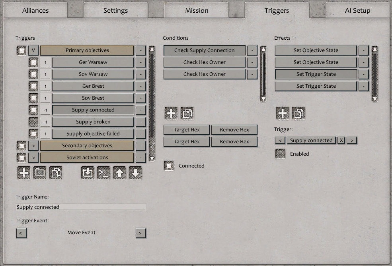The width and height of the screenshot is (392, 266).
Task: Click second Remove Hex button
Action: pos(234,142)
